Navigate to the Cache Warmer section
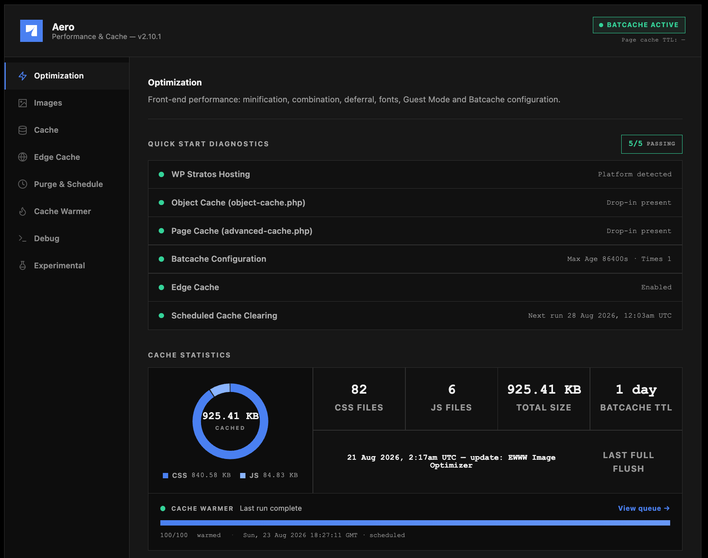 67,212
